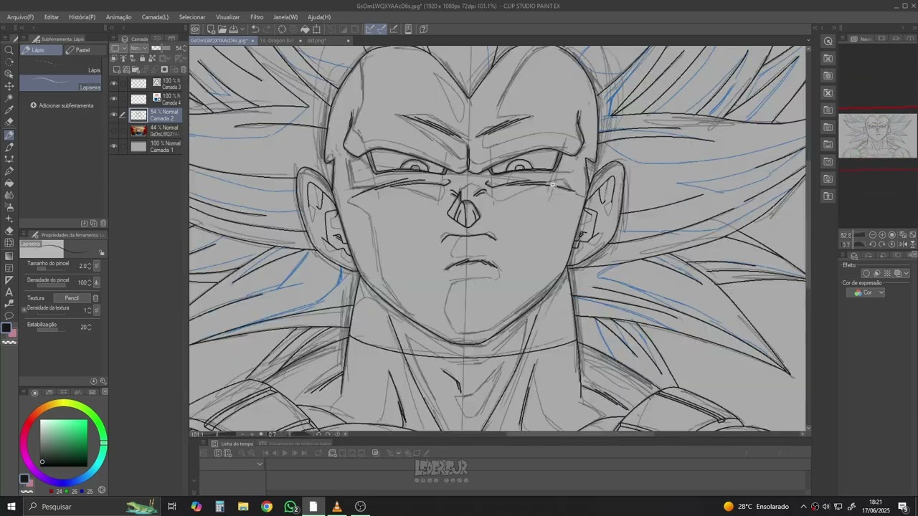Screen dimensions: 918x516
Task: Click the Open file folder icon
Action: coord(222,29)
